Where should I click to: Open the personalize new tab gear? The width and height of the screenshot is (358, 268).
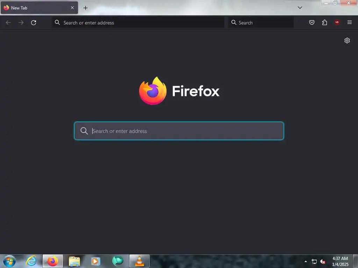point(347,40)
